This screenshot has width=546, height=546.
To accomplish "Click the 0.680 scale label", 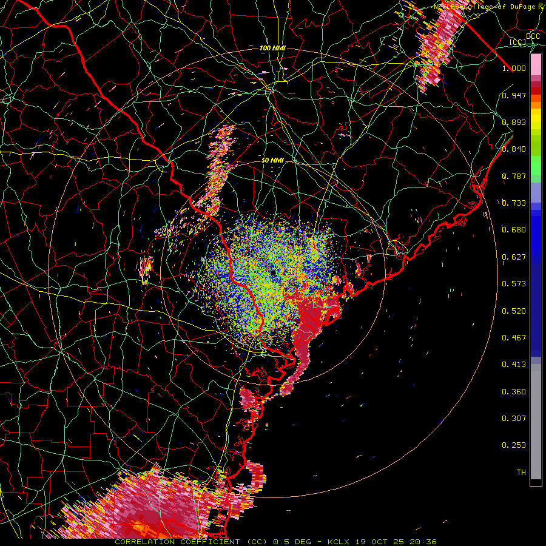I will point(514,229).
